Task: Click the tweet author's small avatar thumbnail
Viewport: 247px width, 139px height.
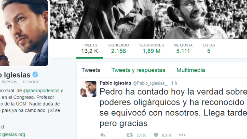Action: pos(88,89)
